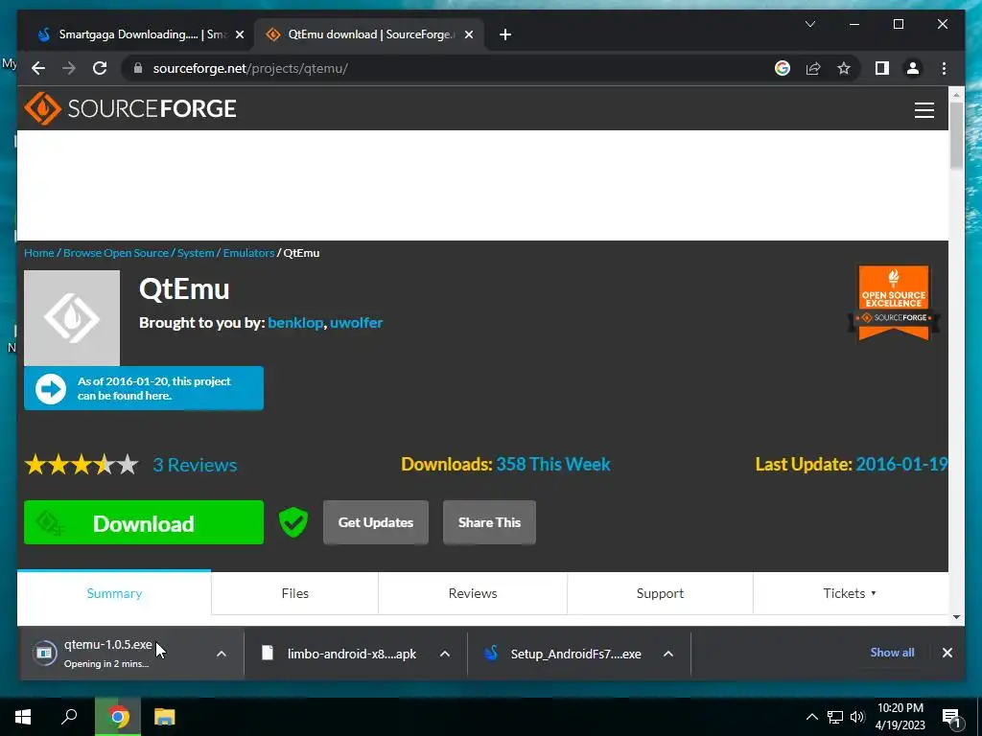
Task: Share this page via the share icon
Action: coord(813,68)
